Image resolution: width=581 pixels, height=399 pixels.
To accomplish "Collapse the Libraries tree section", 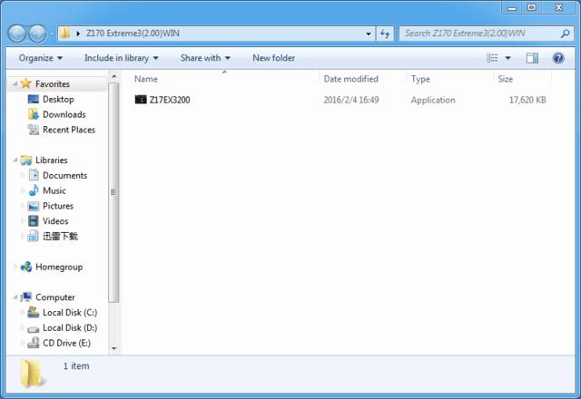I will click(14, 161).
